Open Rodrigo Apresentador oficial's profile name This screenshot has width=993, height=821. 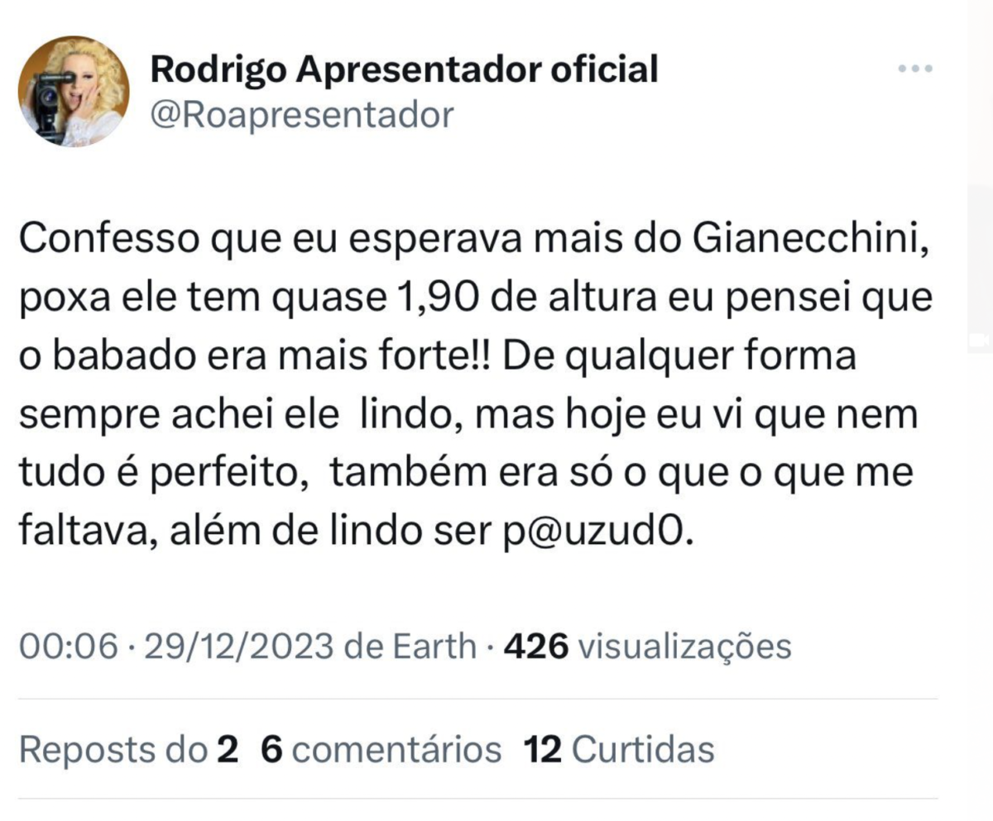pos(404,70)
